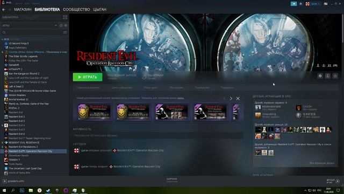Select The Uncertain: Last Quiet Day
Screen dimensions: 344x194
pos(25,169)
